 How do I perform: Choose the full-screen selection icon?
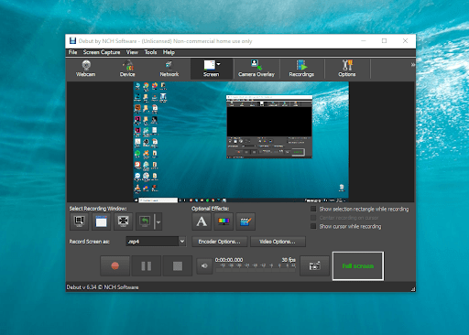click(123, 222)
